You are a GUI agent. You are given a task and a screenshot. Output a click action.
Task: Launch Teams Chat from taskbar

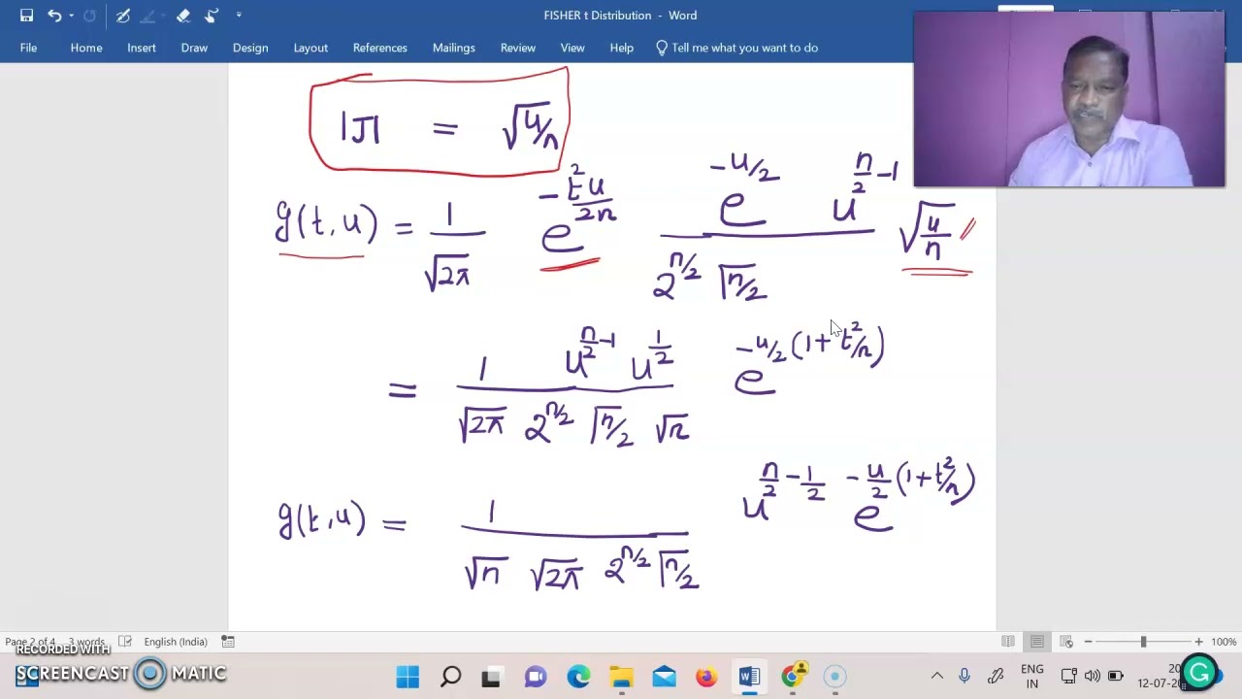536,677
